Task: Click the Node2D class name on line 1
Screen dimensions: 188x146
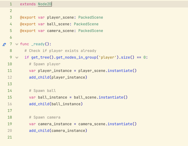Action: click(x=45, y=4)
